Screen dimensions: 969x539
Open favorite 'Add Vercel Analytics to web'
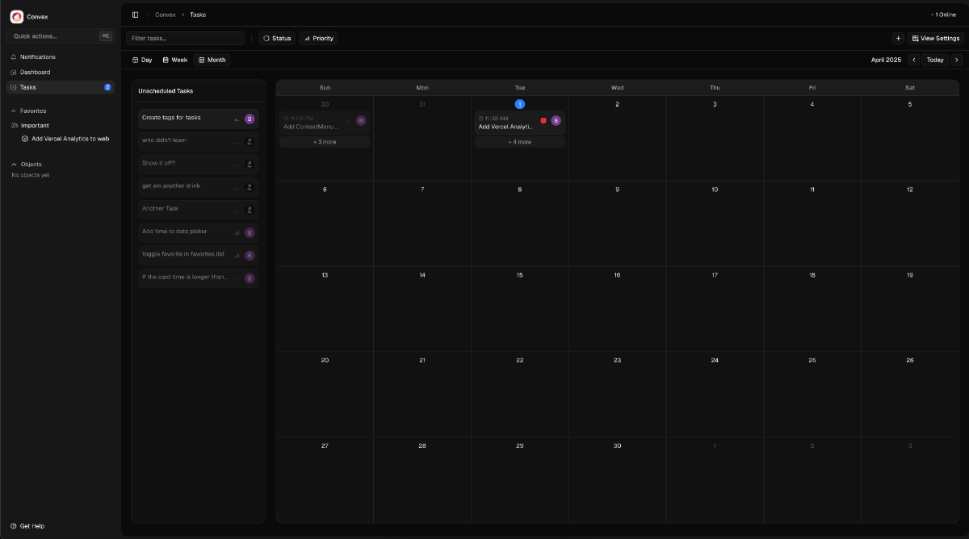pos(65,139)
